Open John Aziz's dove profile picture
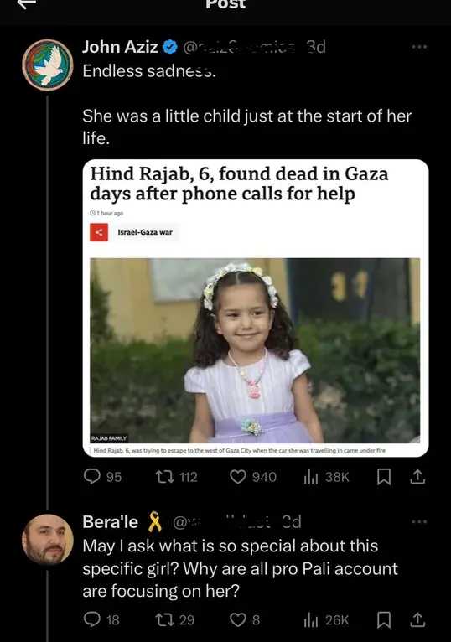This screenshot has width=451, height=642. [48, 65]
